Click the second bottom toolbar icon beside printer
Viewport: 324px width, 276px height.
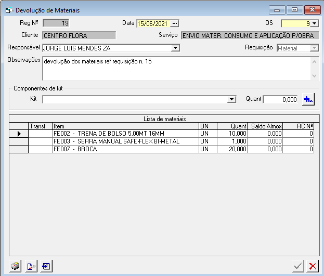pyautogui.click(x=31, y=266)
